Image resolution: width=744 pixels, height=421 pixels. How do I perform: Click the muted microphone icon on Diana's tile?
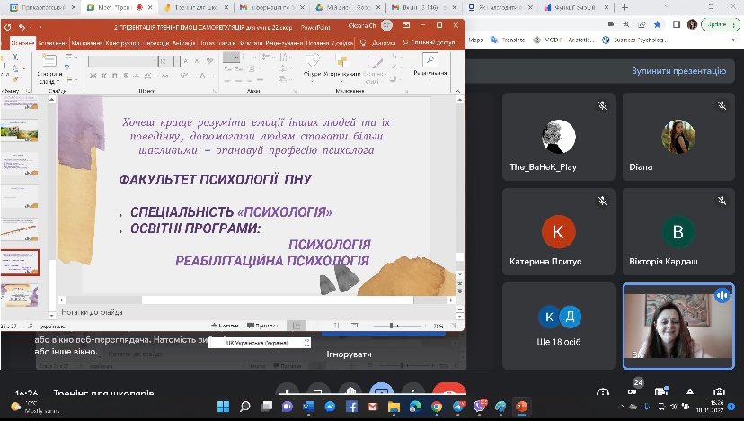coord(722,106)
